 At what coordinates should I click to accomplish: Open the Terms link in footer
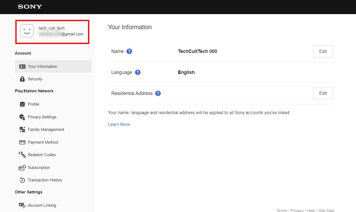click(282, 210)
